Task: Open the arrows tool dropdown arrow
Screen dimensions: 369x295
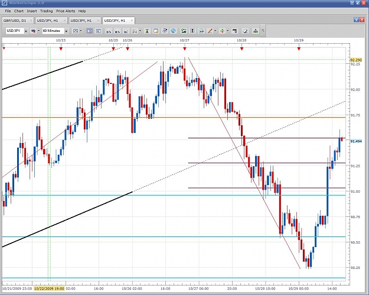Action: pyautogui.click(x=227, y=31)
